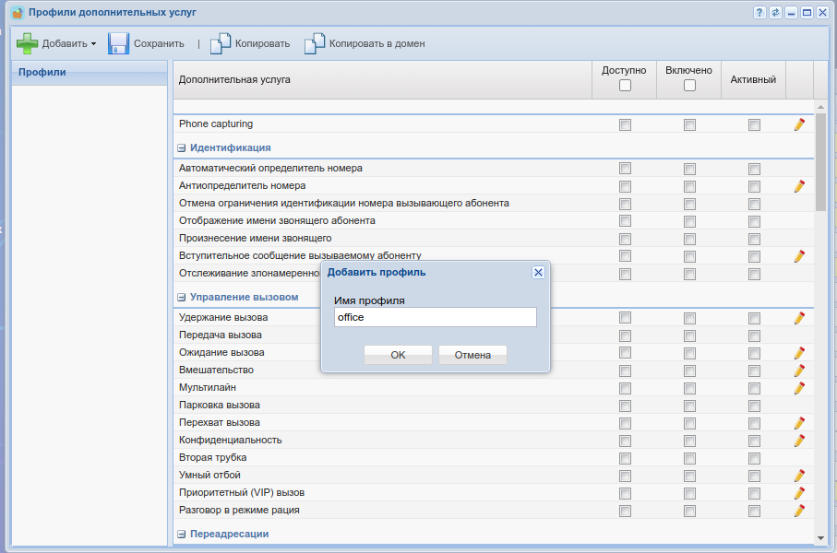Click the Дополнительная услуга column header
Viewport: 837px width, 553px height.
point(234,79)
